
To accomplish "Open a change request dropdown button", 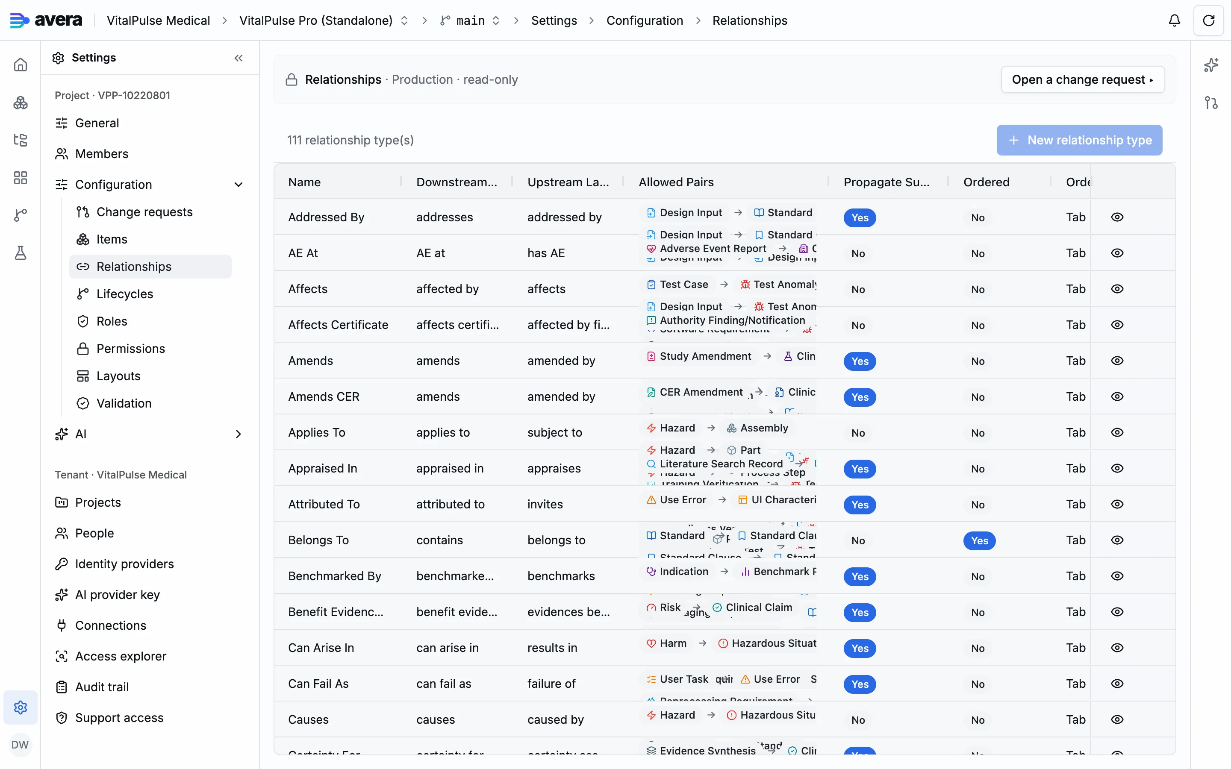I will click(x=1082, y=79).
